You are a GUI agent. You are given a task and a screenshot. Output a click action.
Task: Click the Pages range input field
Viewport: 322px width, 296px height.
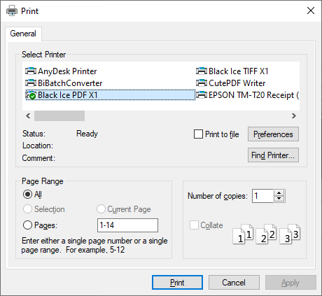(x=127, y=225)
